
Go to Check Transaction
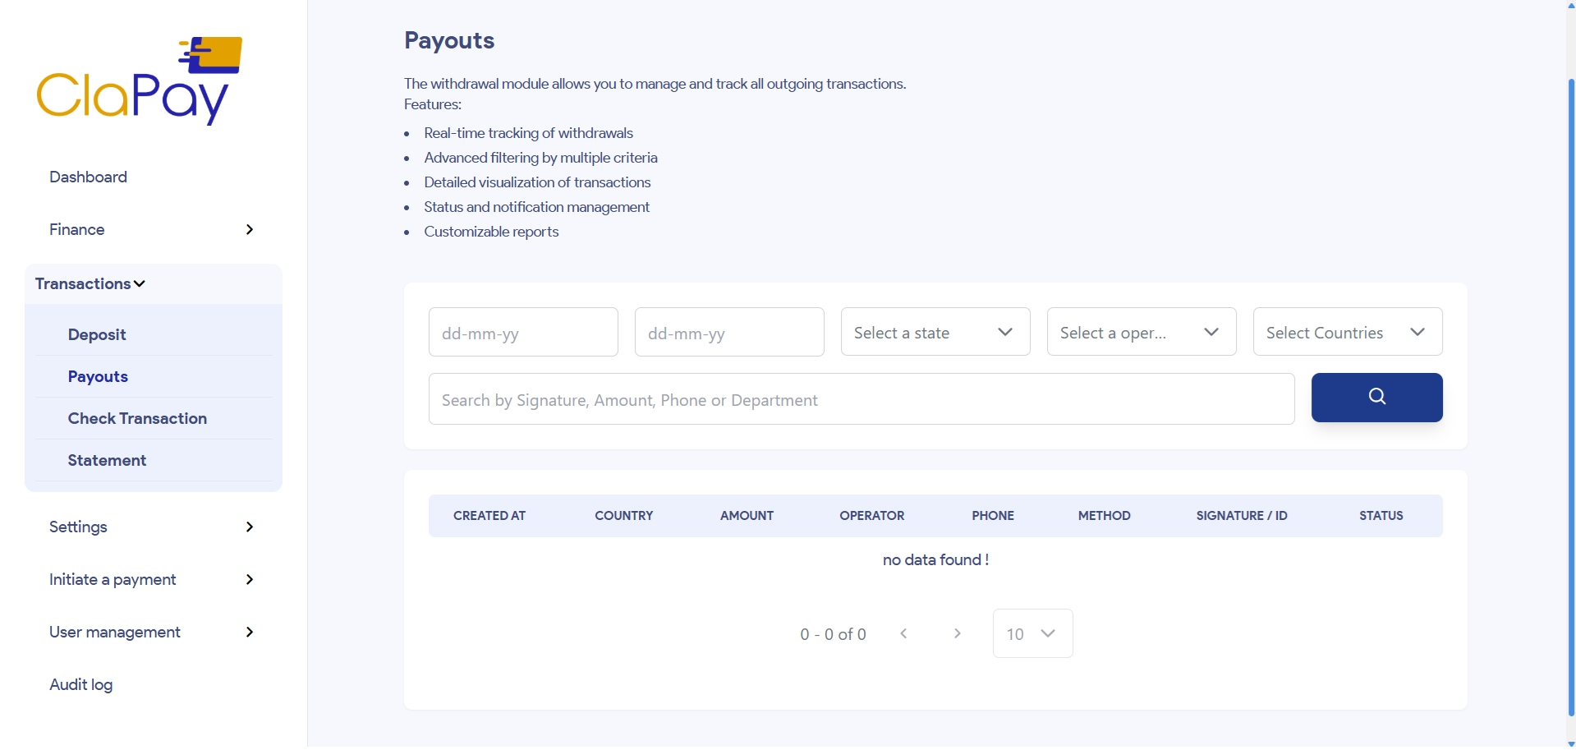[137, 418]
